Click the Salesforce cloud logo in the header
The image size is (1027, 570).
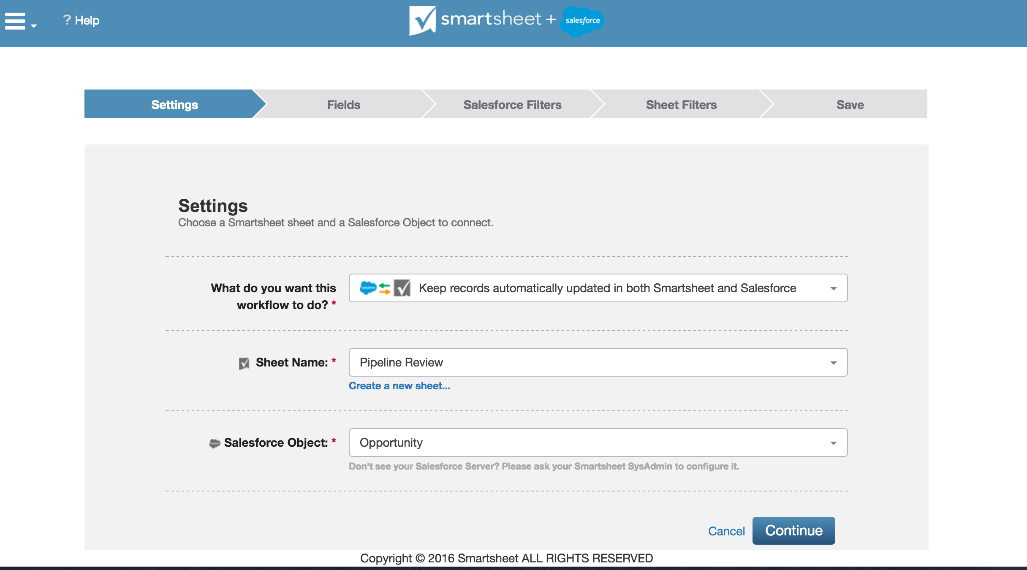[582, 21]
